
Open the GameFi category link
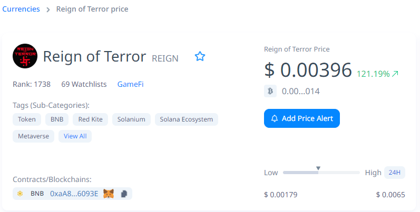click(x=130, y=84)
